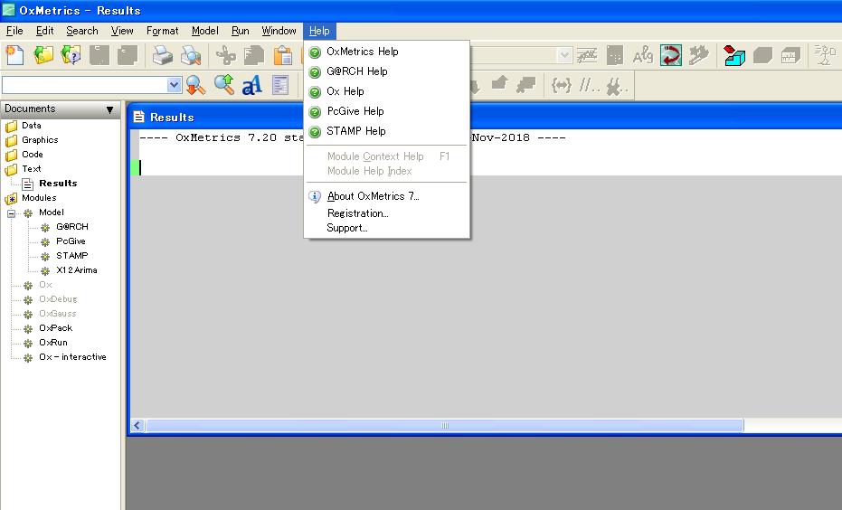Close the Help menu via its title
This screenshot has height=510, width=842.
click(319, 31)
